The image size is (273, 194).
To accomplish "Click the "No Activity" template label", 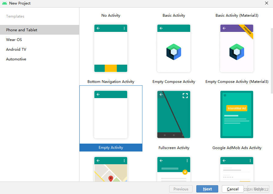I will click(x=111, y=15).
